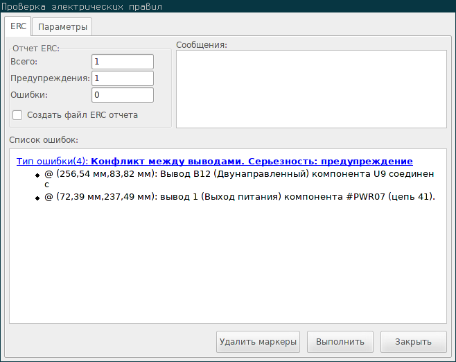Image resolution: width=456 pixels, height=362 pixels.
Task: Click empty space in the error list
Action: 228,270
